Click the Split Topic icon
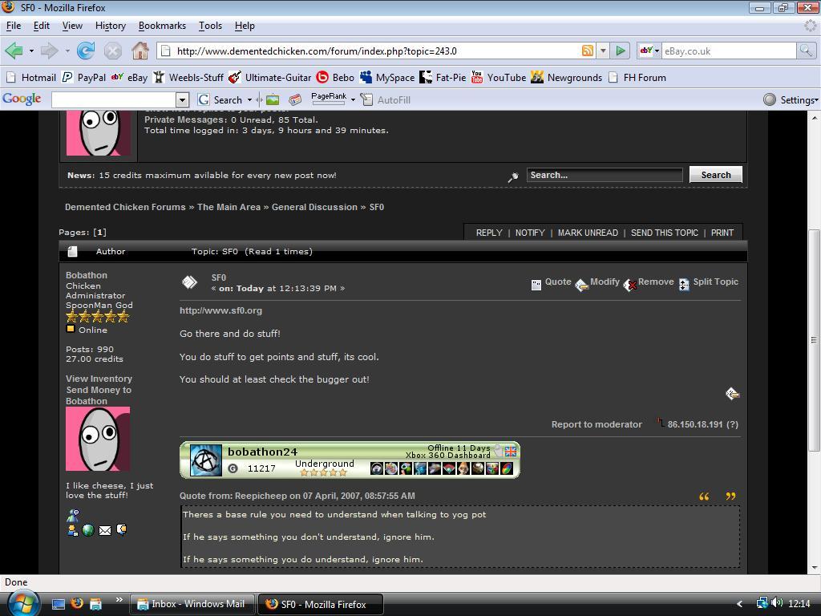Viewport: 821px width, 616px height. click(x=684, y=284)
